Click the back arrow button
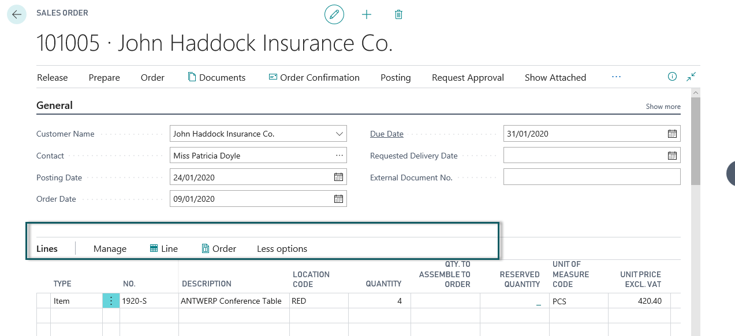The height and width of the screenshot is (336, 735). click(17, 14)
